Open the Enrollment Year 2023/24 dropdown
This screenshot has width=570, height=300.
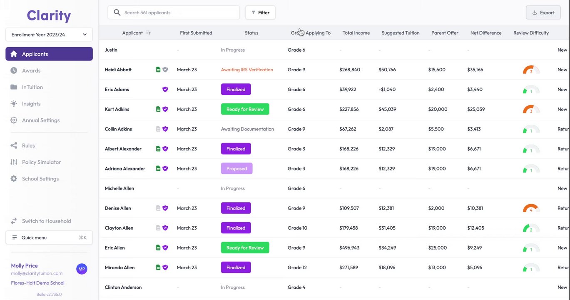[x=49, y=35]
